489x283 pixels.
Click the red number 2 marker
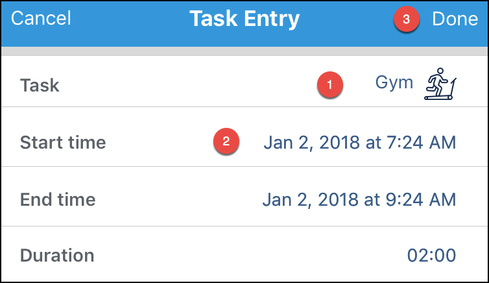point(226,141)
